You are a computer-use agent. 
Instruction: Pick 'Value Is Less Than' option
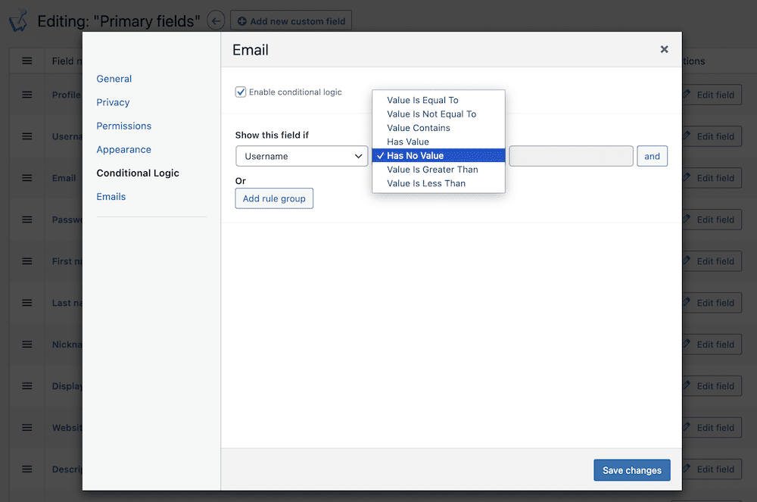[x=438, y=183]
